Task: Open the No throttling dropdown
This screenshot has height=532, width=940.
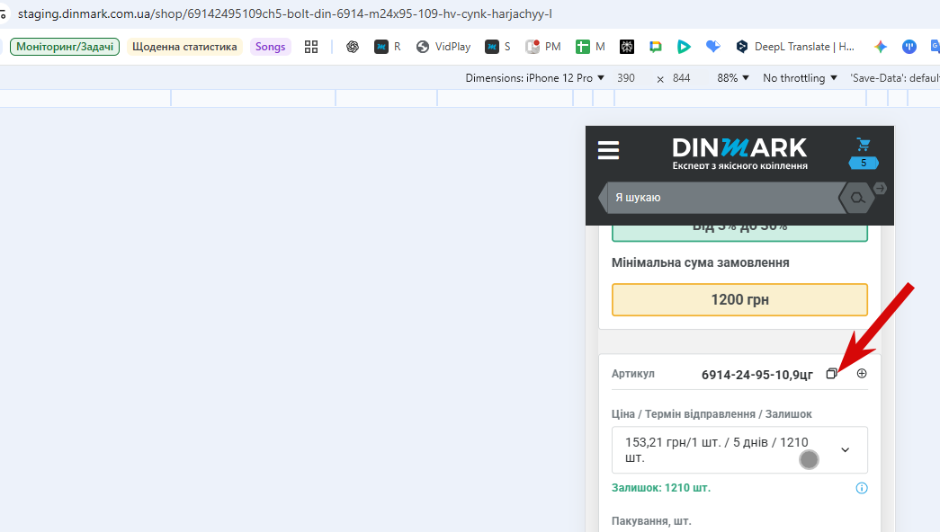Action: click(800, 78)
